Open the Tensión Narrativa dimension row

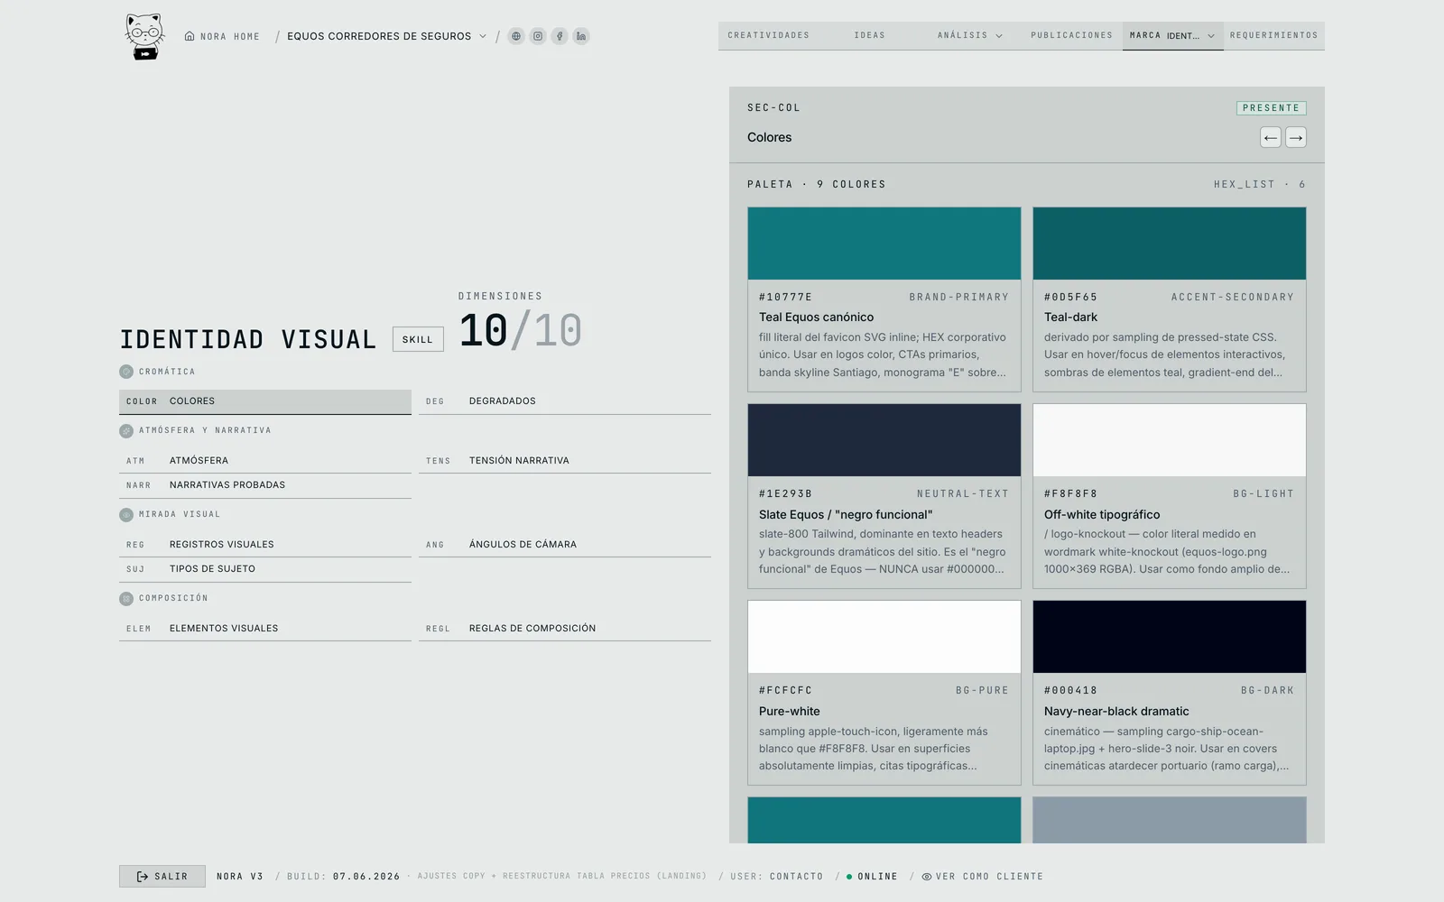coord(565,461)
